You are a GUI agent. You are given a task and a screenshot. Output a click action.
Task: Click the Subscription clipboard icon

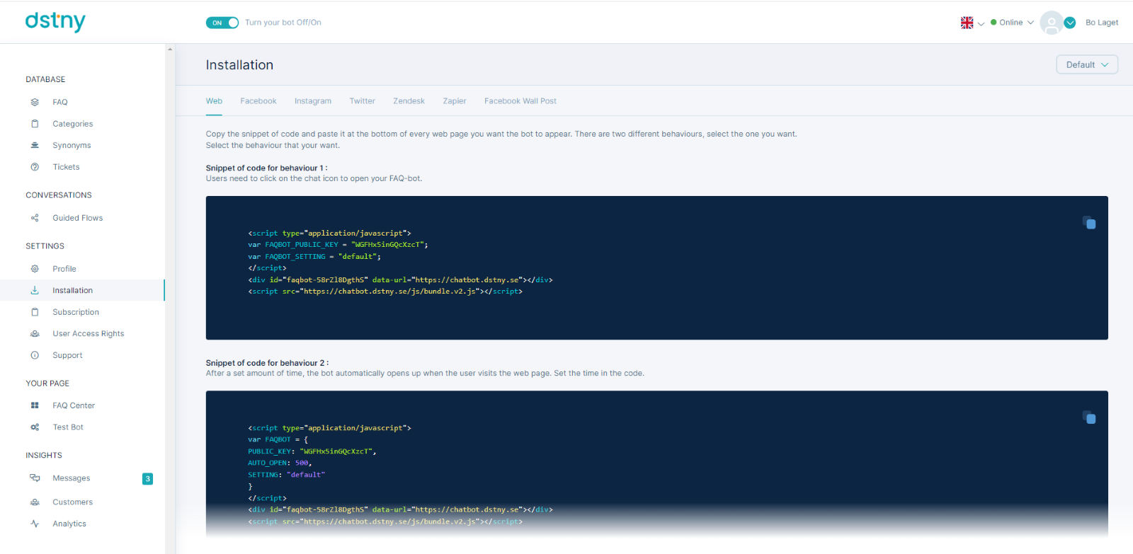click(35, 312)
